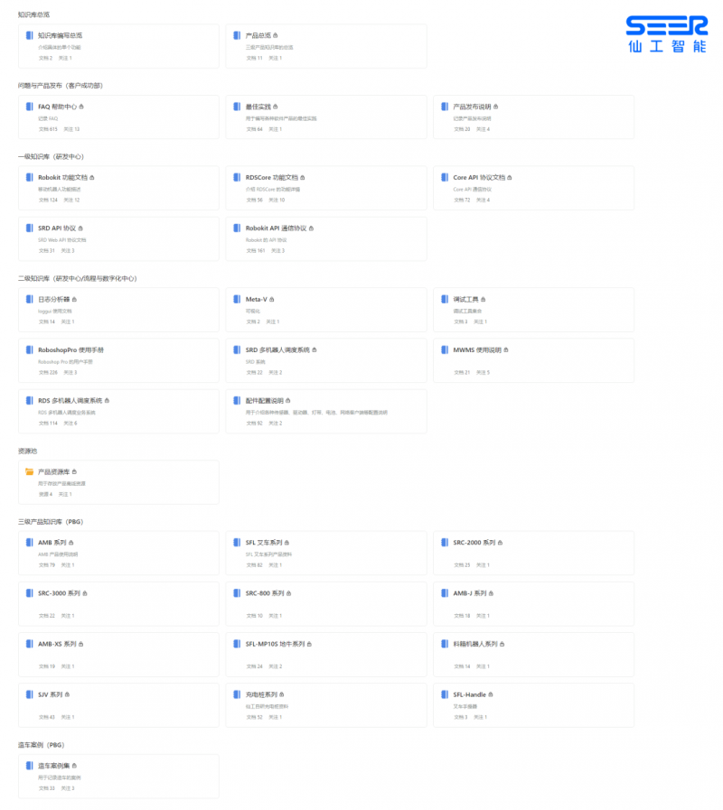Click the SEER 仙工智能 logo
The height and width of the screenshot is (810, 723).
pos(667,34)
